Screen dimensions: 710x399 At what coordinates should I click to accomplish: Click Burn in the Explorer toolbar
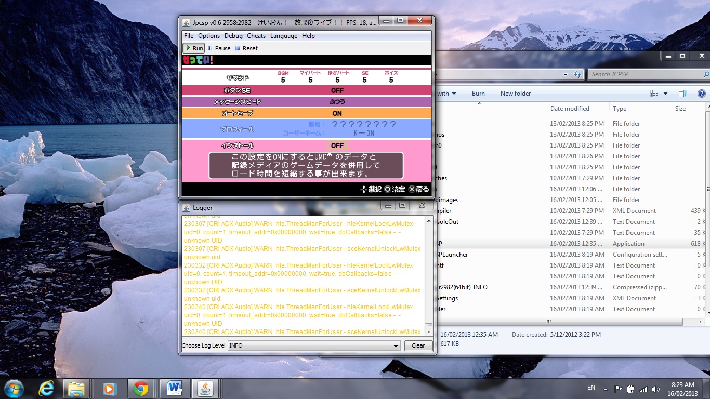478,94
